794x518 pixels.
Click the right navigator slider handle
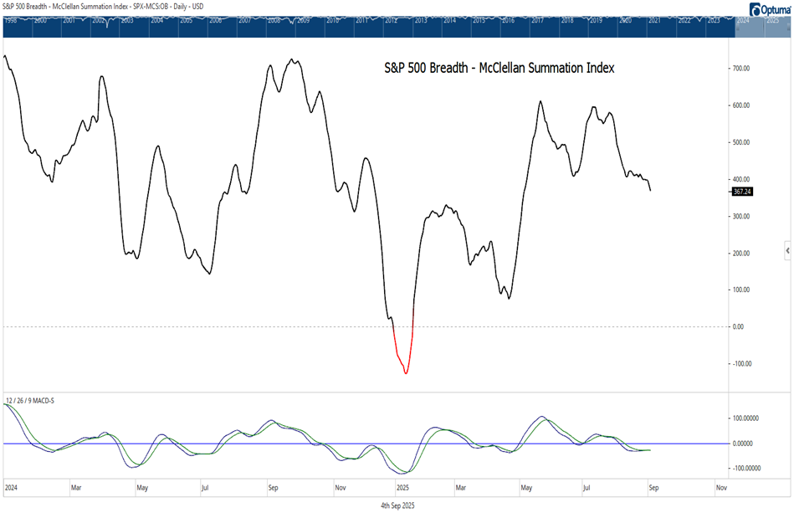click(x=790, y=25)
